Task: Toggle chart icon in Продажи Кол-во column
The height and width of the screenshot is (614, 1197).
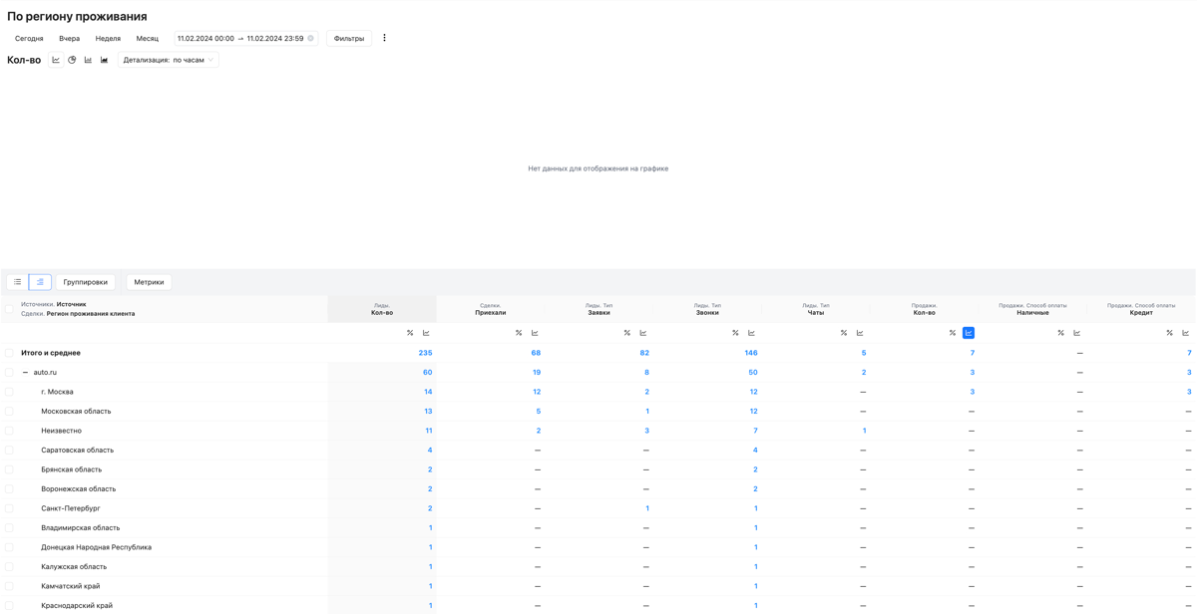Action: coord(969,333)
